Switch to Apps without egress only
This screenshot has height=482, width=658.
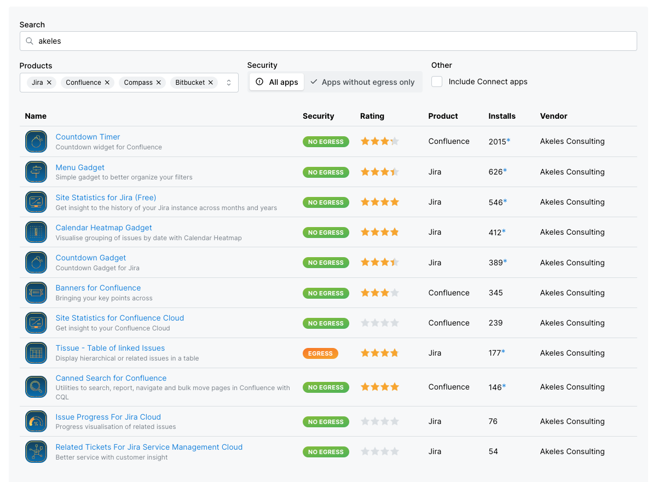[x=362, y=82]
